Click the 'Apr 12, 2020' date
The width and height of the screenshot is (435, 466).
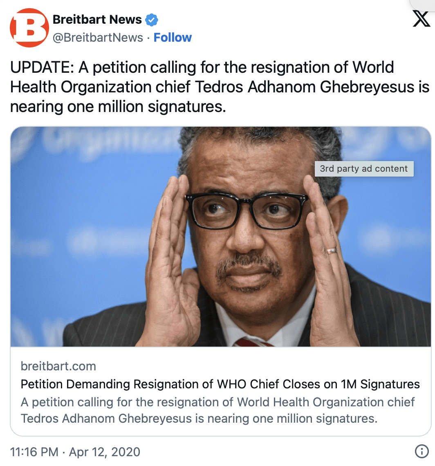tap(104, 452)
